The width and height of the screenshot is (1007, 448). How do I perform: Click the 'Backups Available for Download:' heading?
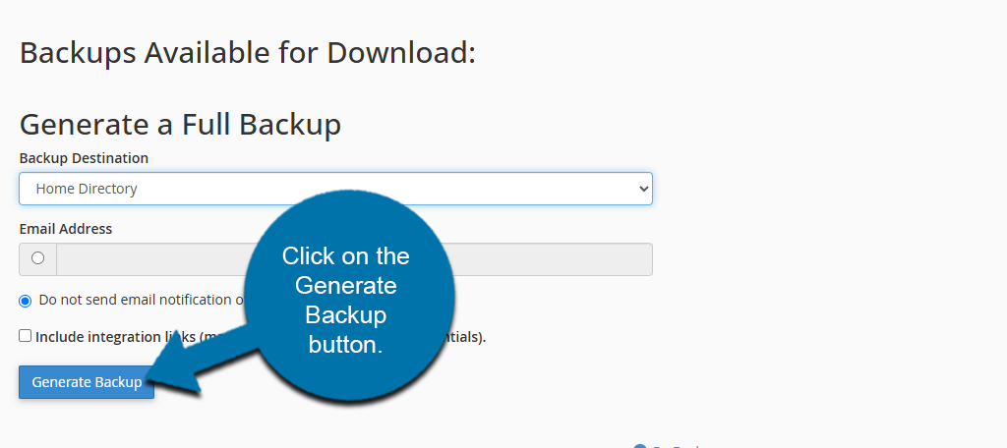[248, 52]
